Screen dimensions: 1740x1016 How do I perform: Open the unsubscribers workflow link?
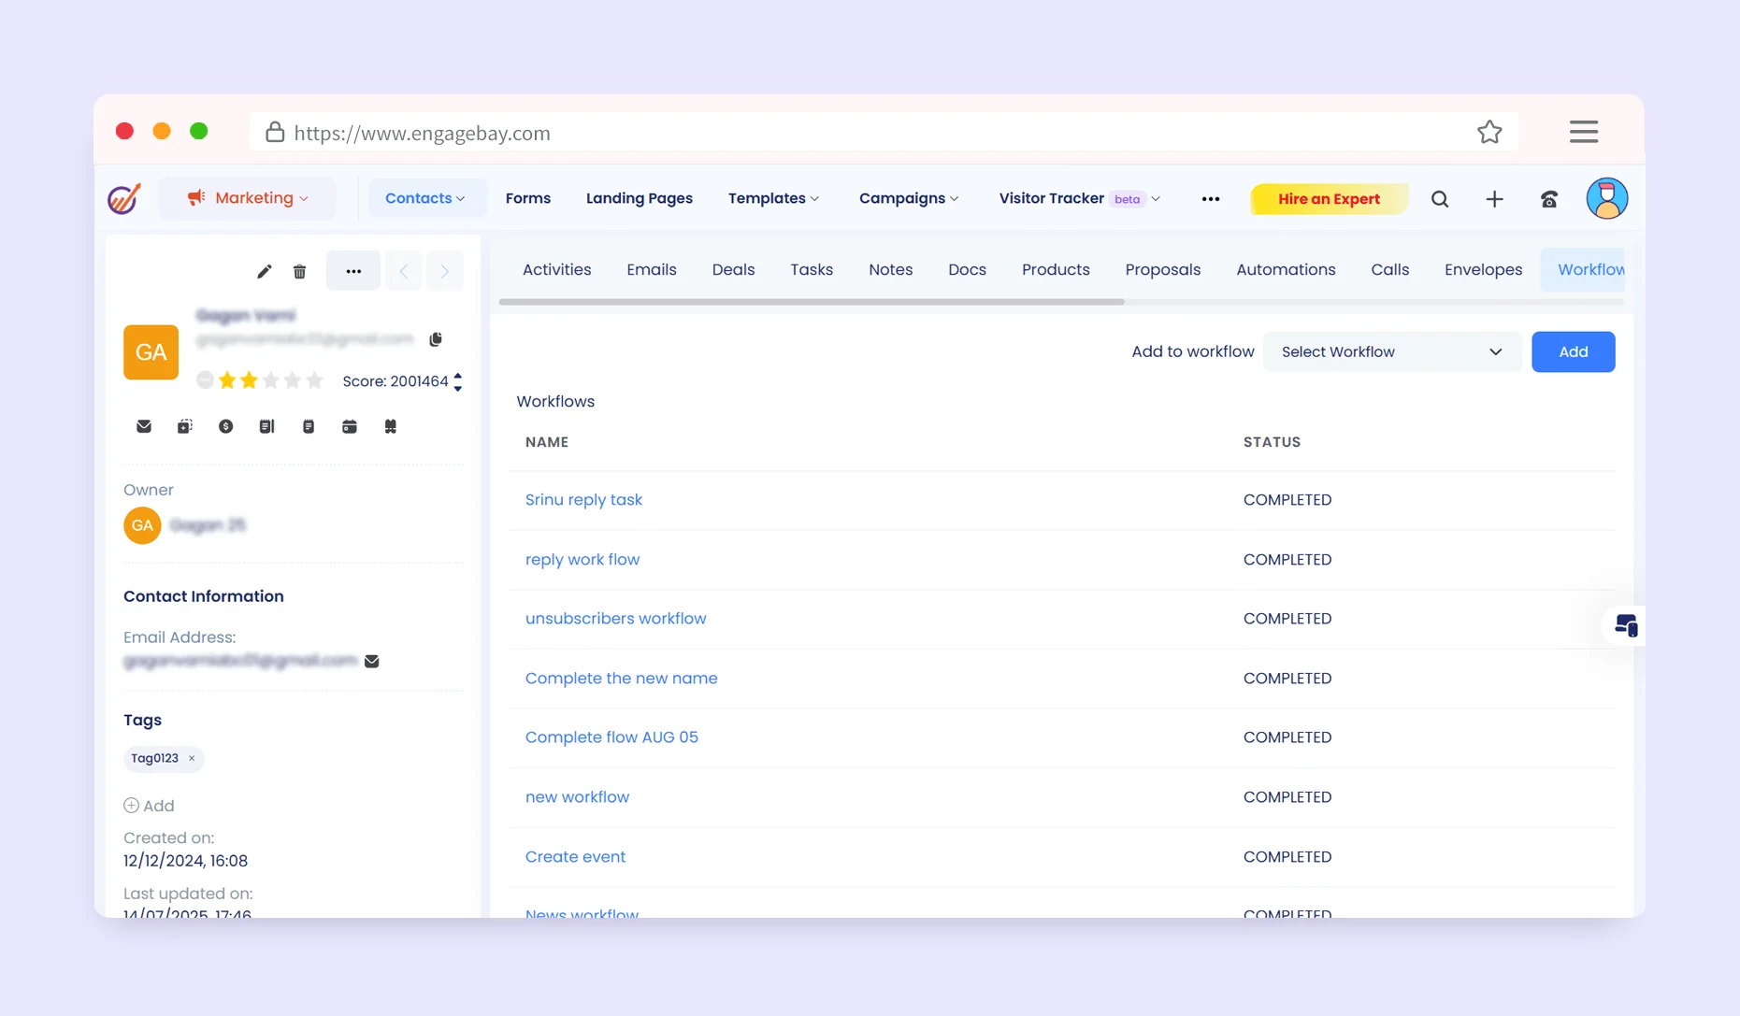(x=615, y=619)
